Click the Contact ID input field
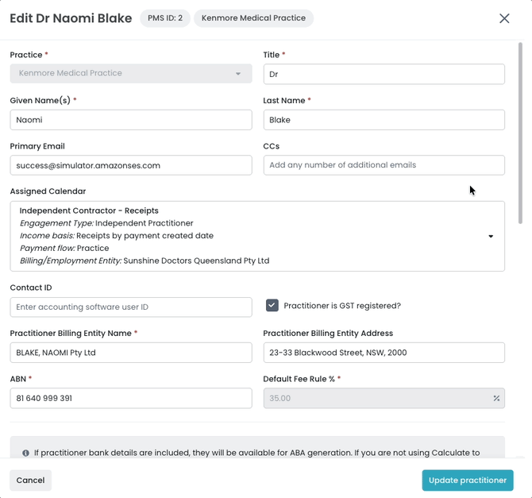The width and height of the screenshot is (532, 498). point(131,307)
